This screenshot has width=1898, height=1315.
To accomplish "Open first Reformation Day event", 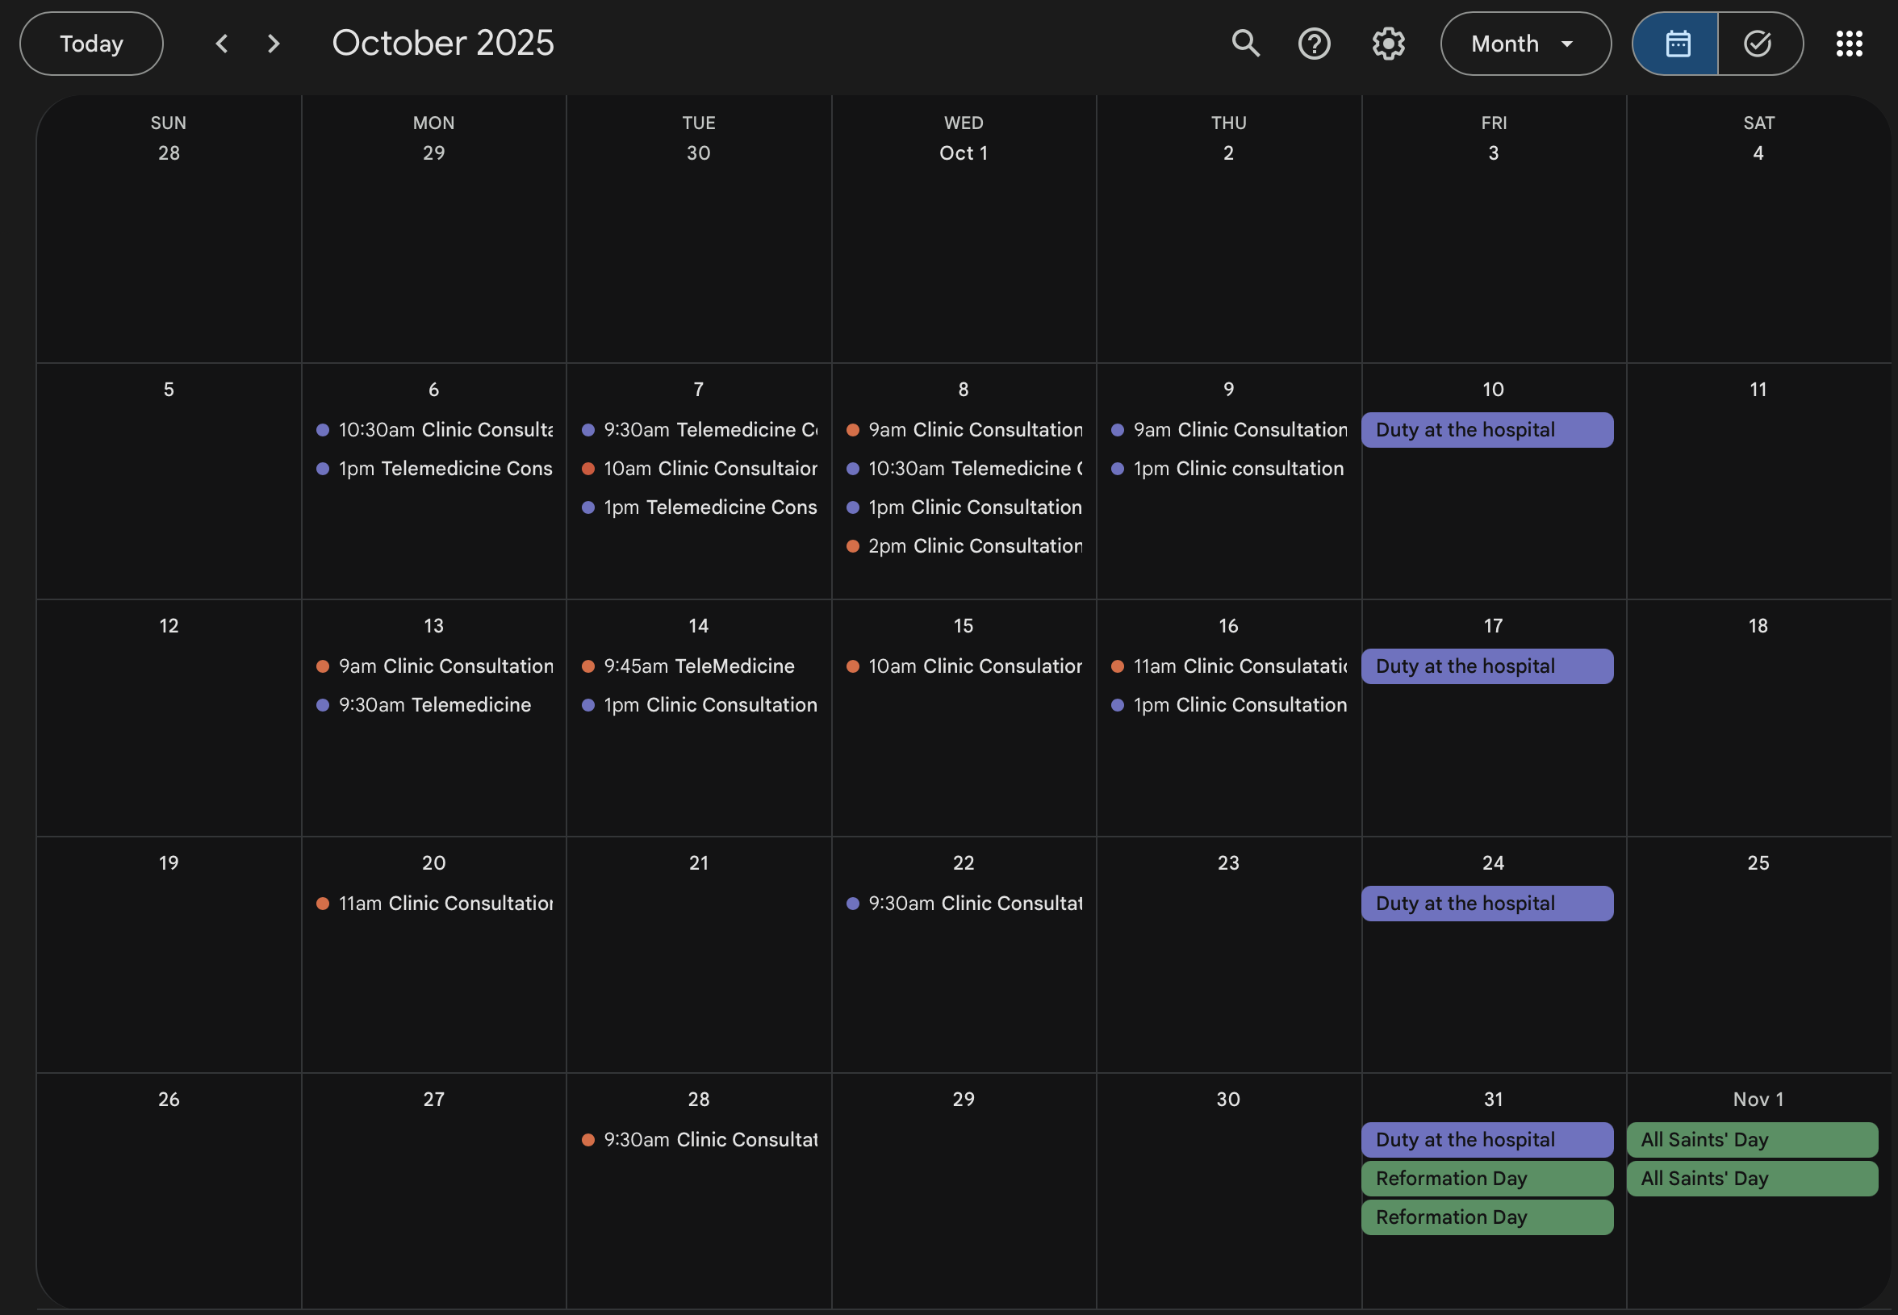I will (1486, 1179).
